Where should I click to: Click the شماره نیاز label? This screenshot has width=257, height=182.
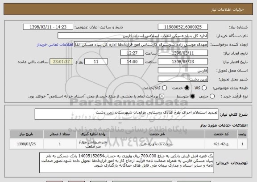click(238, 27)
